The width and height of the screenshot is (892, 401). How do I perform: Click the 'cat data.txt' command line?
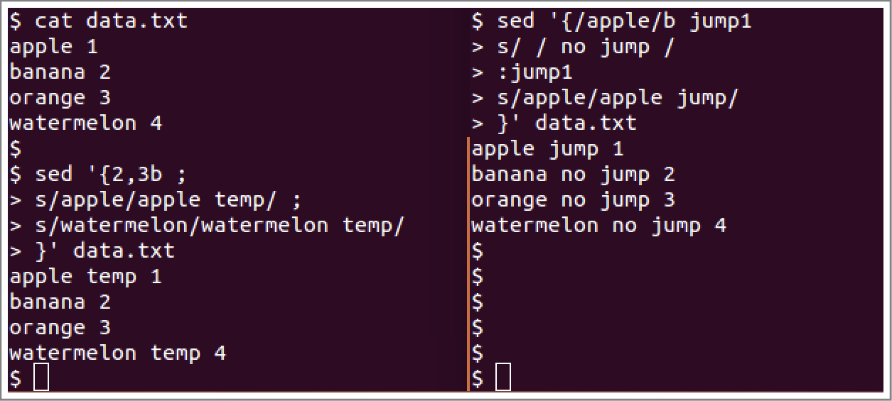[99, 21]
